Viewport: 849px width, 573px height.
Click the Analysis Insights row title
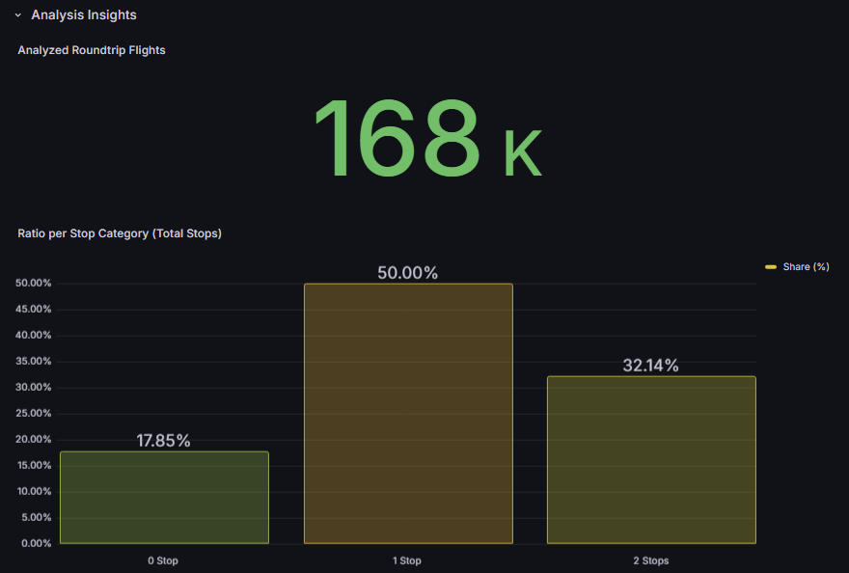(83, 15)
